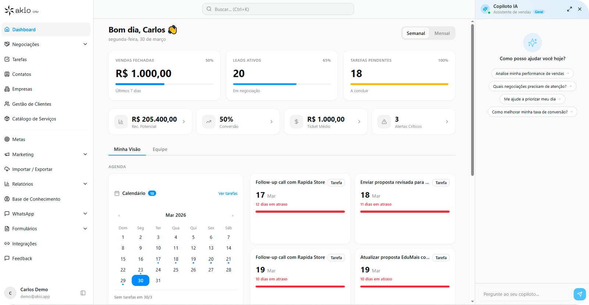Switch to the Mensal view toggle
The height and width of the screenshot is (305, 589).
click(442, 33)
